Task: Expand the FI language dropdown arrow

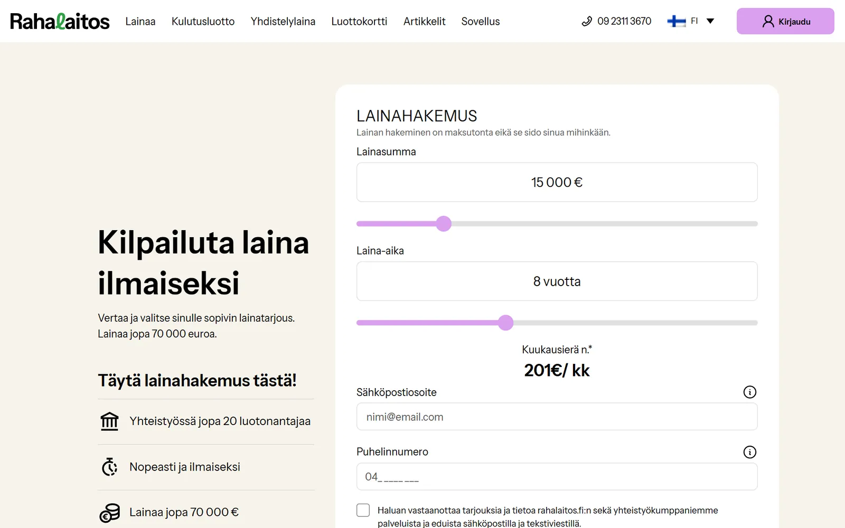Action: (710, 21)
